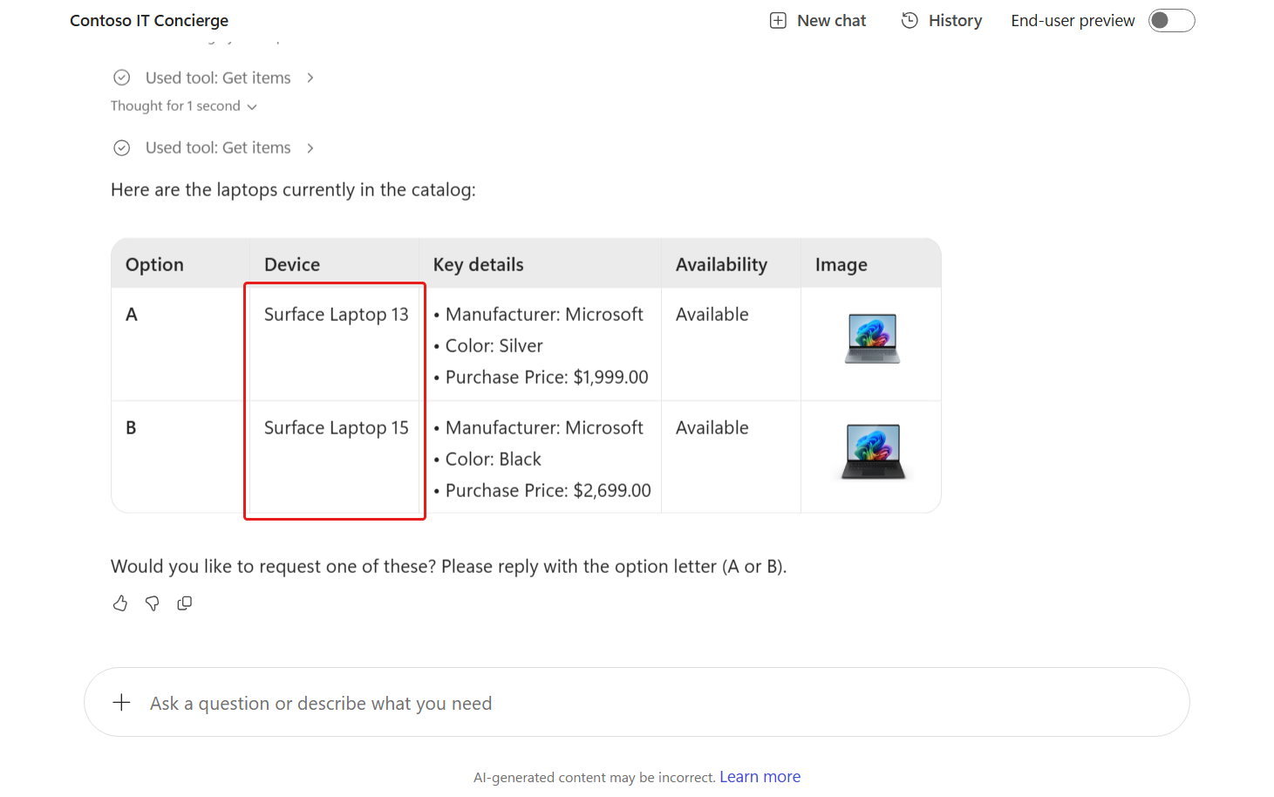
Task: Click the Contoso IT Concierge title
Action: pos(149,21)
